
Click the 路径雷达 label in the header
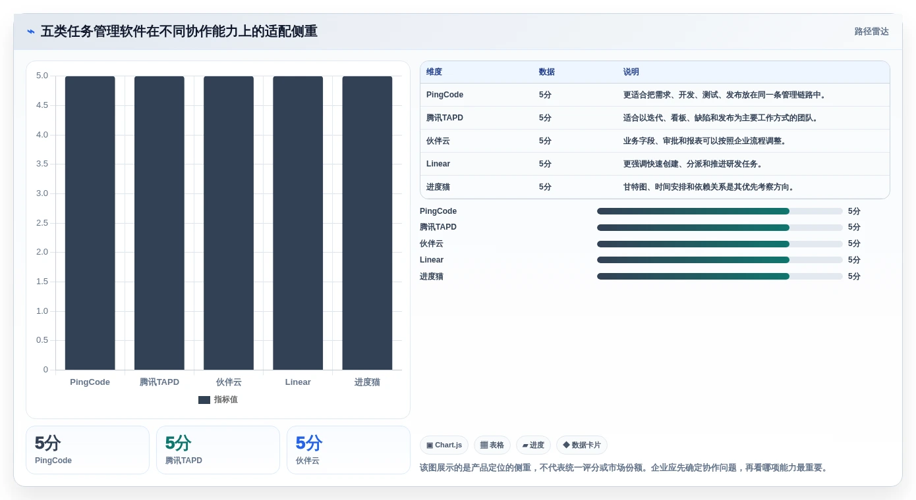(x=871, y=32)
